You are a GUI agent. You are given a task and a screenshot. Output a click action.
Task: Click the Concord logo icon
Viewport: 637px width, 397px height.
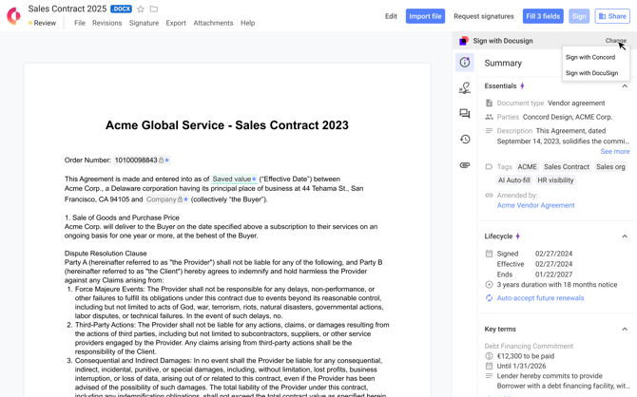[x=13, y=16]
